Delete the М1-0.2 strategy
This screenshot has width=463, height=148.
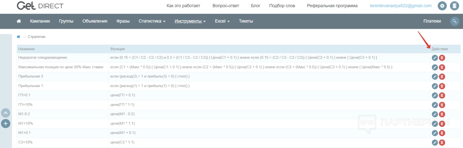coord(442,114)
